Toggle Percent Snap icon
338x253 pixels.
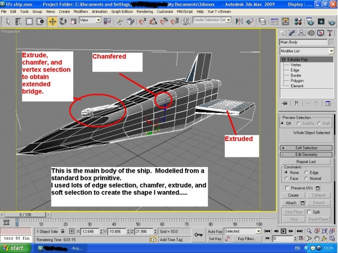click(164, 21)
